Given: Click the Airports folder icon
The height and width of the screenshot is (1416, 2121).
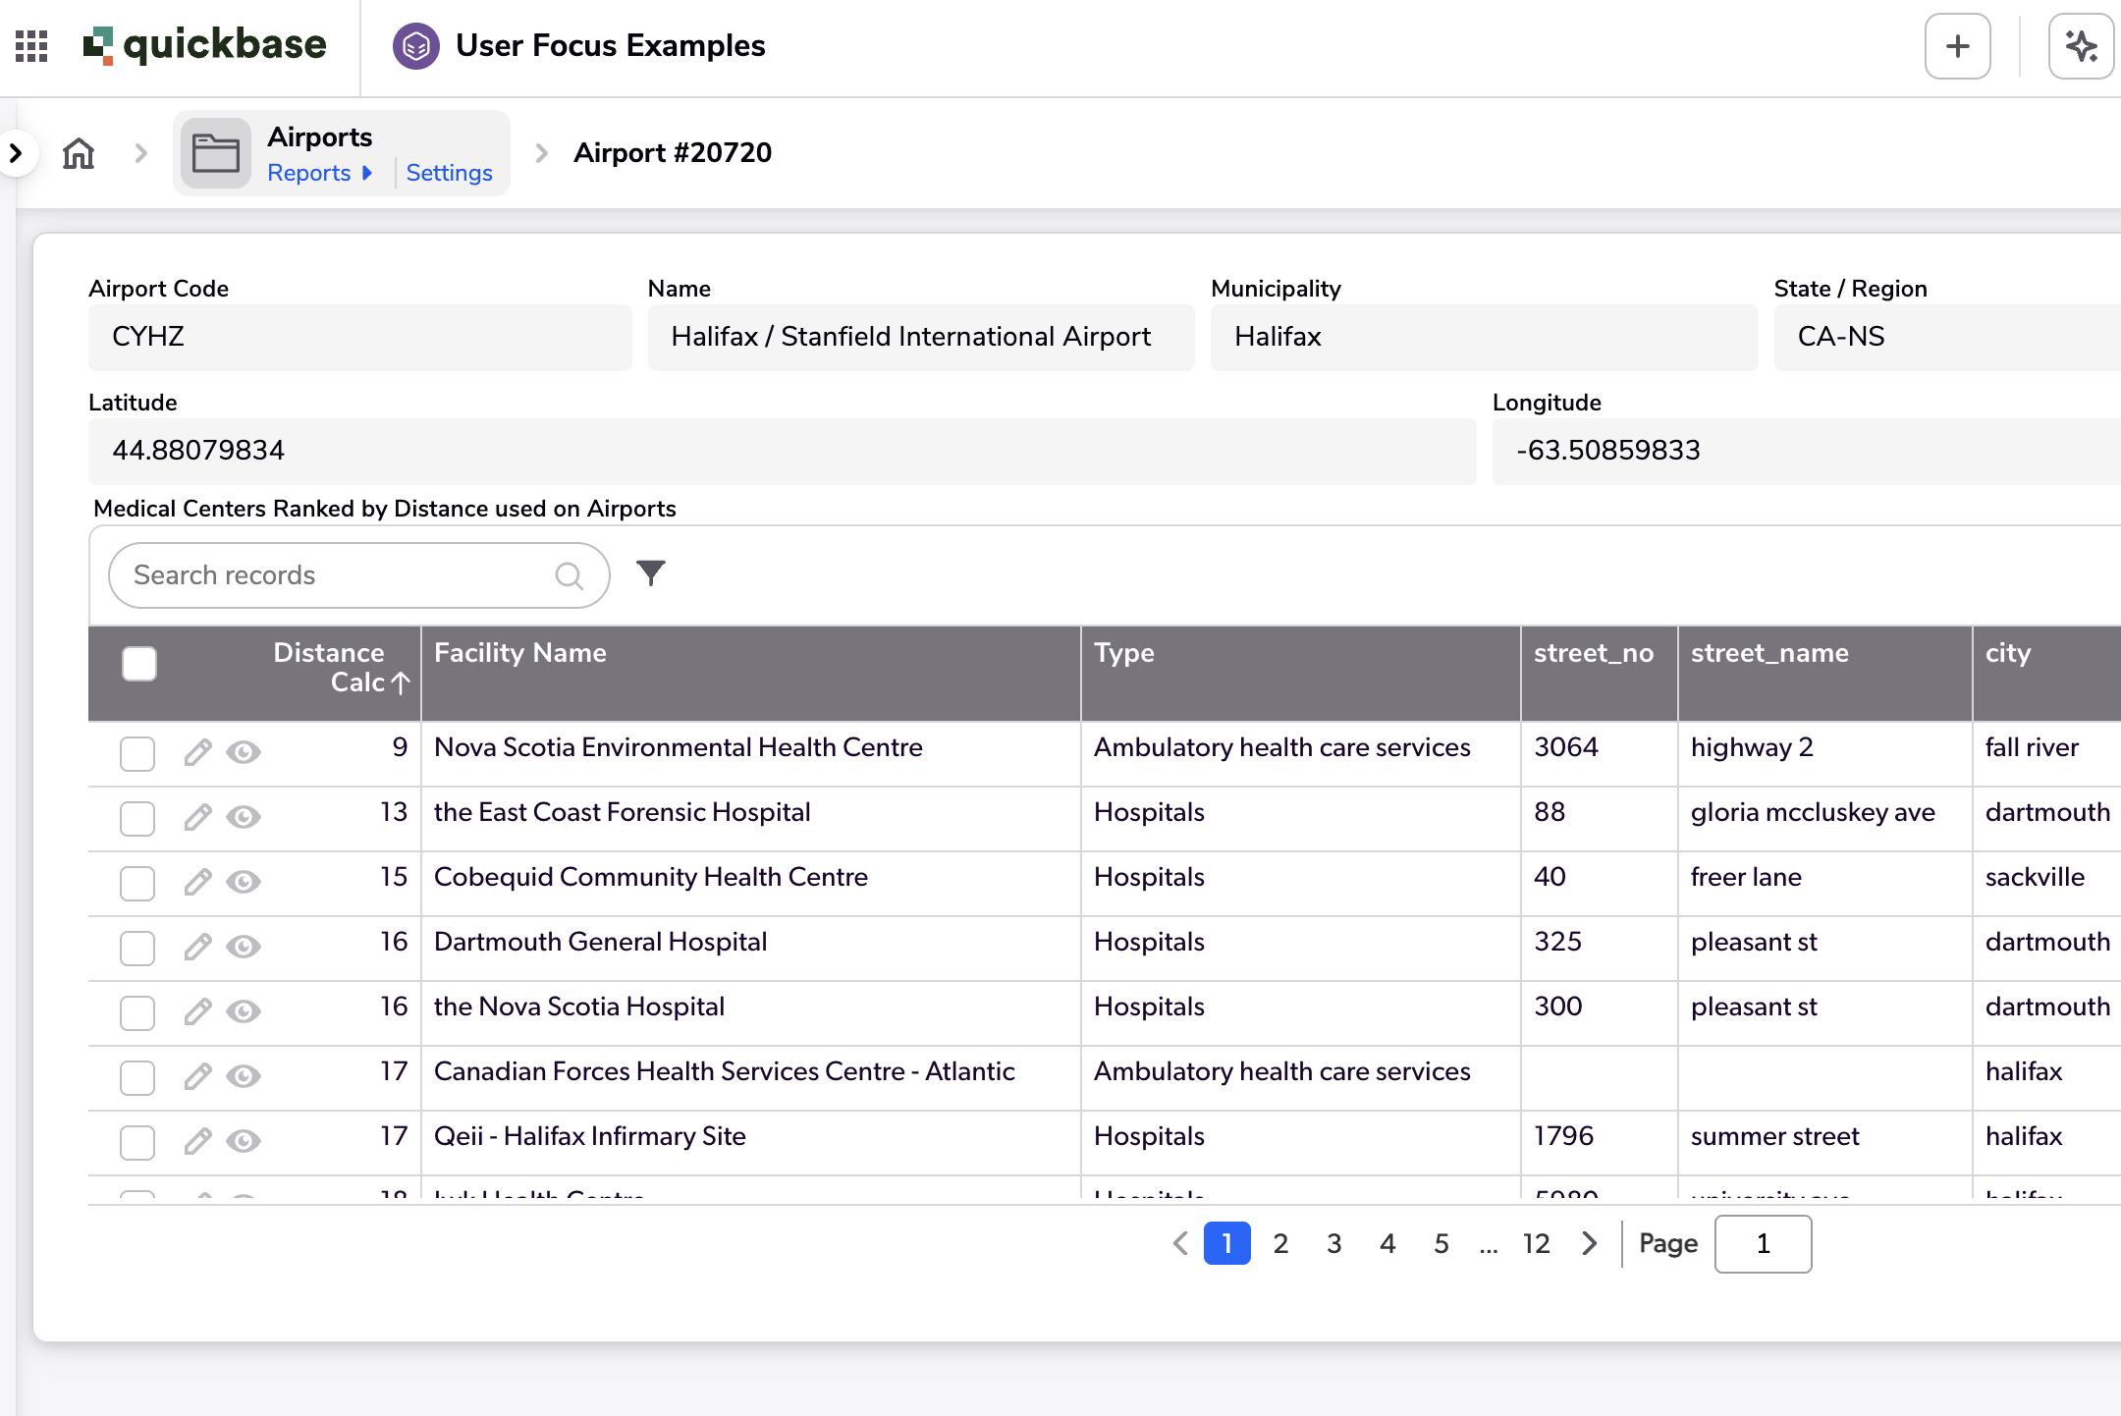Looking at the screenshot, I should [x=216, y=153].
